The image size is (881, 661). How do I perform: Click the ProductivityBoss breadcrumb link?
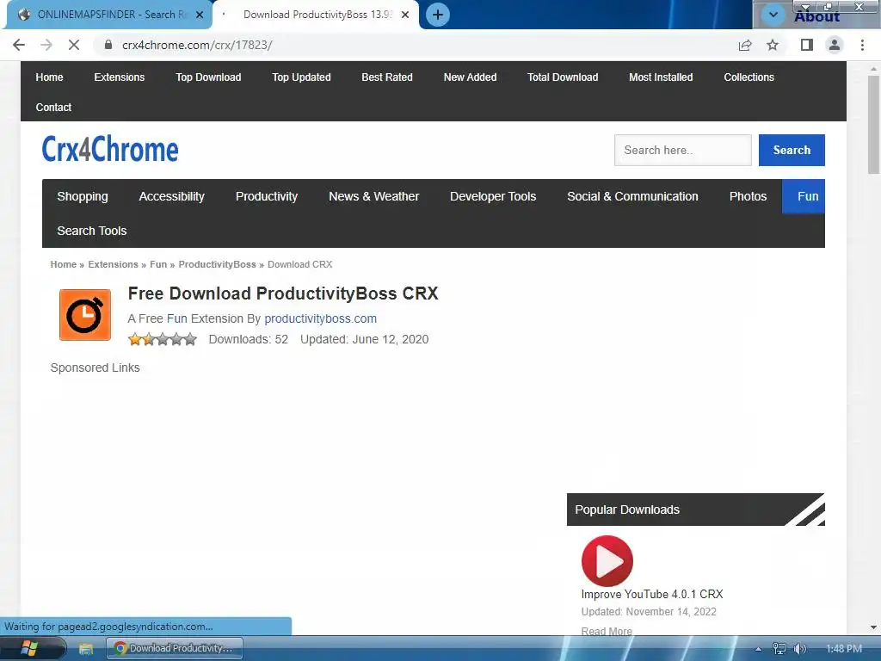click(217, 264)
